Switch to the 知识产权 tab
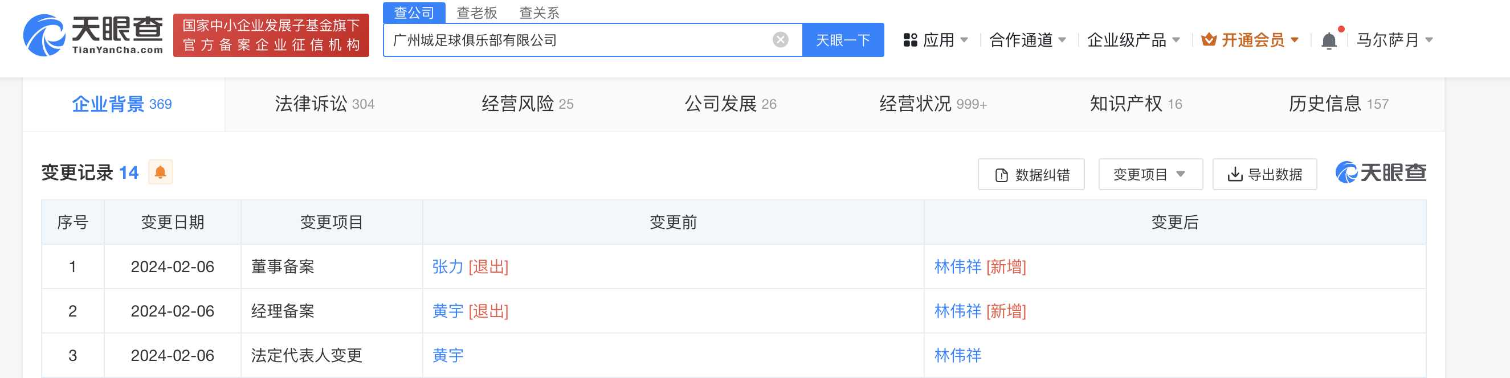1510x378 pixels. 1136,104
